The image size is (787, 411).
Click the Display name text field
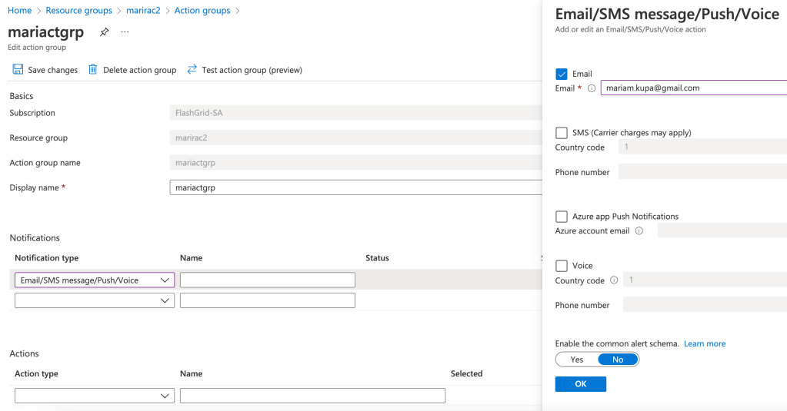tap(355, 187)
